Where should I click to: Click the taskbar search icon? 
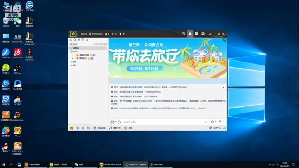11,164
